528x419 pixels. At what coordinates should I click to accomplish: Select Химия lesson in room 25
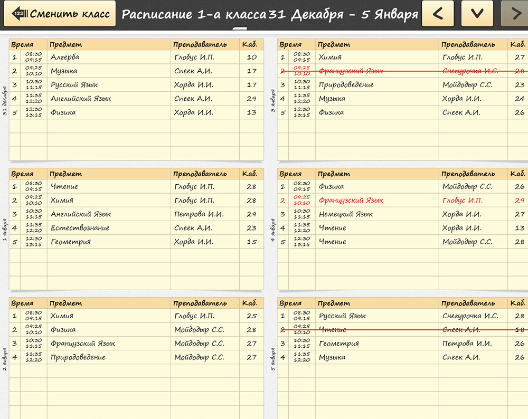tap(136, 316)
